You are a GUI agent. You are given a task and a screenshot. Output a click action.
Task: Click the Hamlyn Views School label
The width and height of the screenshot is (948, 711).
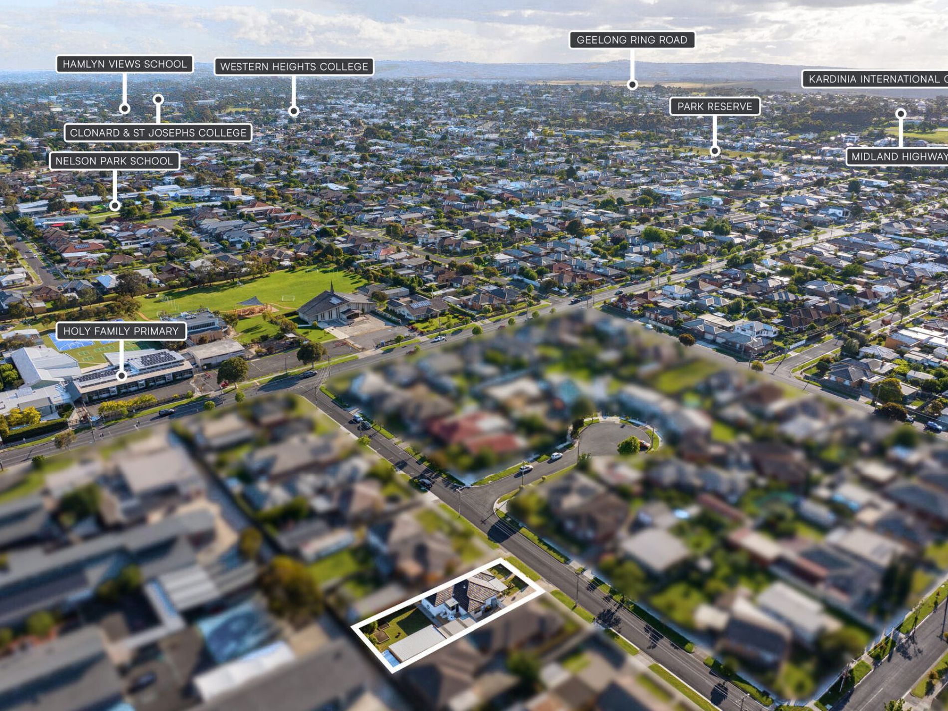click(x=124, y=64)
